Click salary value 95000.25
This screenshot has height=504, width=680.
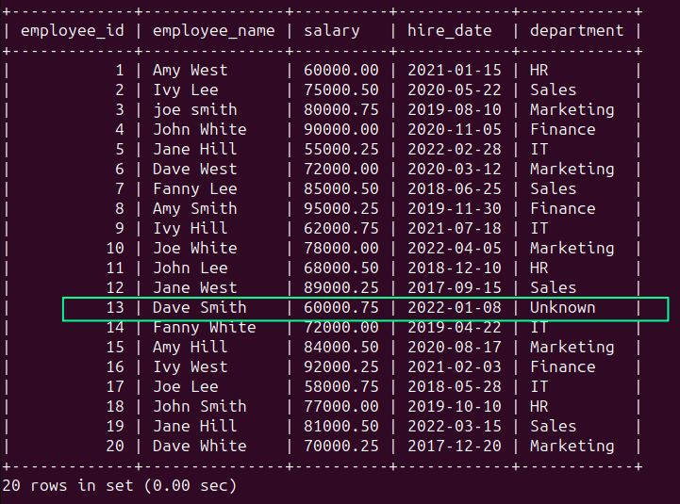coord(340,208)
